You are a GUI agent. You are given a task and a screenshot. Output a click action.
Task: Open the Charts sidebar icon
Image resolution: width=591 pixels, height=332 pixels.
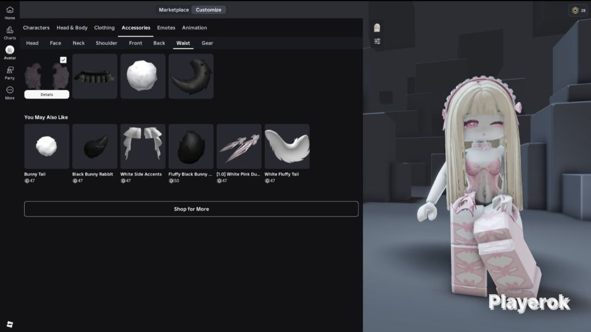[x=10, y=33]
